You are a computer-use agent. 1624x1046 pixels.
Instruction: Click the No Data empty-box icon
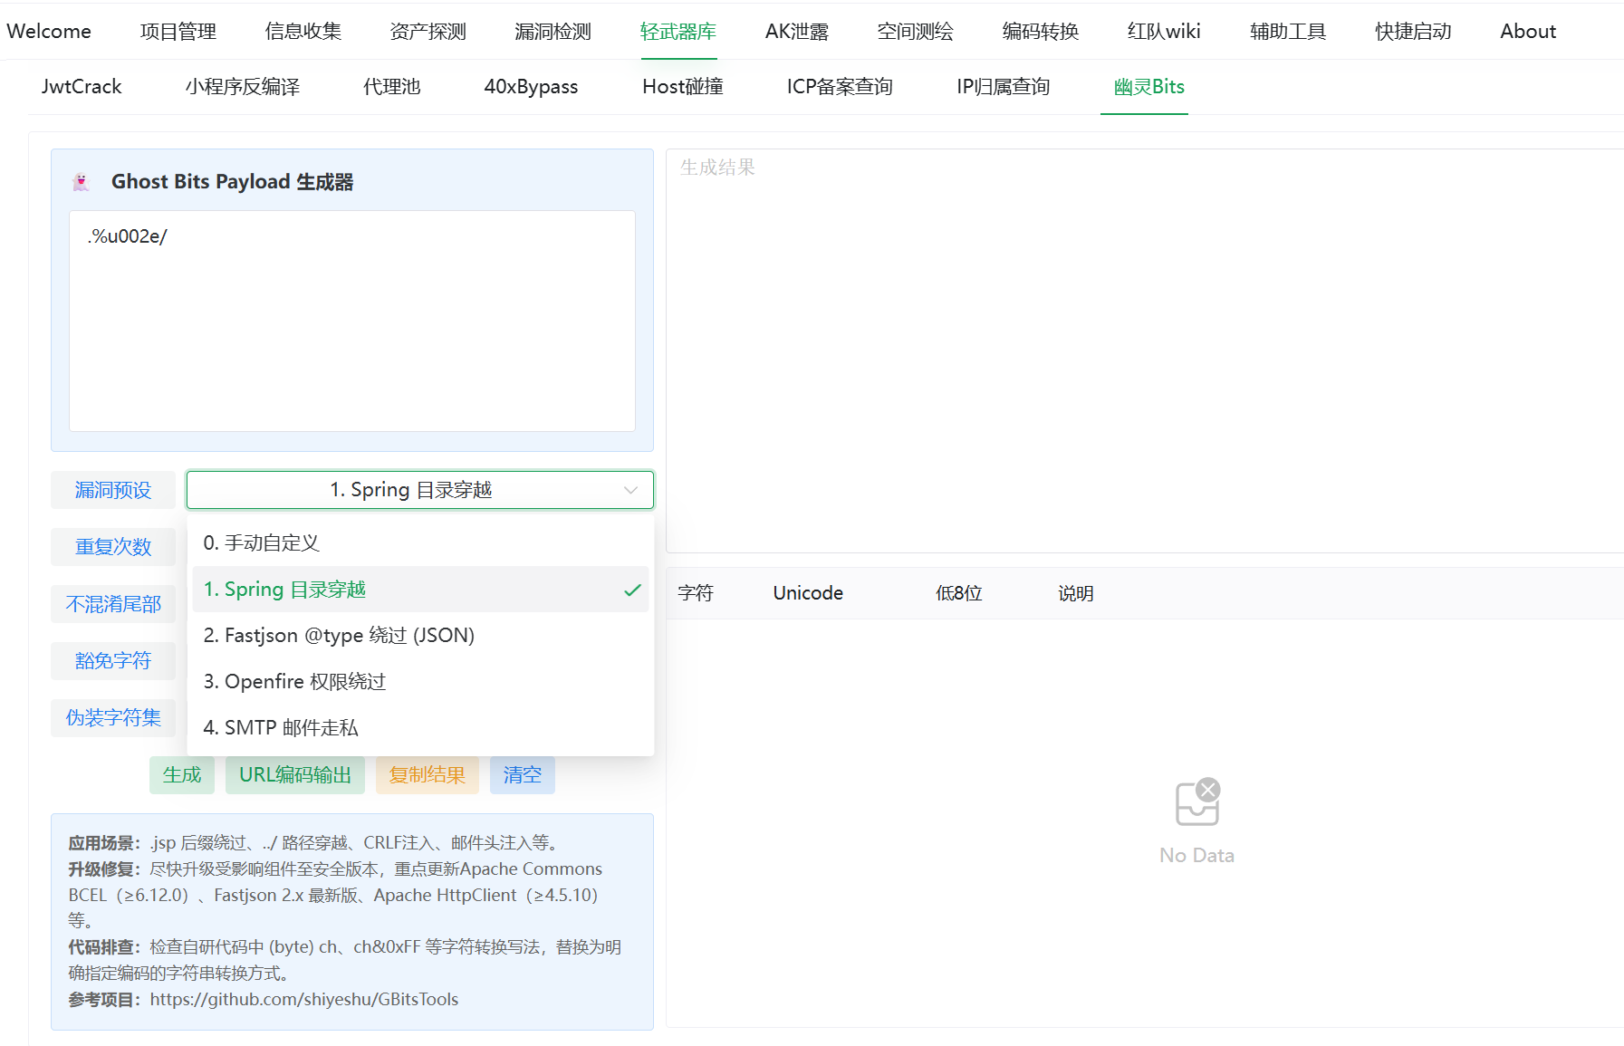click(x=1197, y=802)
